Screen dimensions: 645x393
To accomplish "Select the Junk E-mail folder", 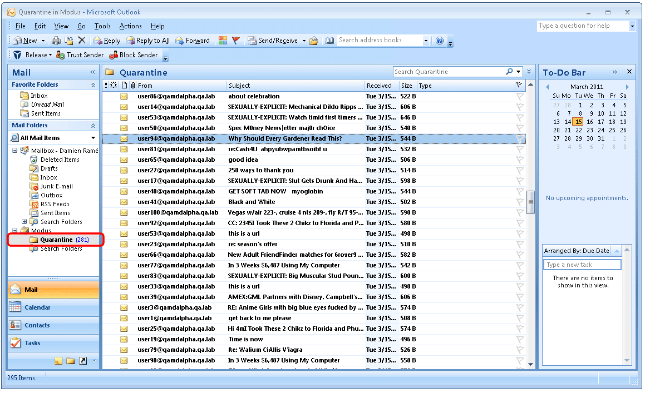I will [x=56, y=186].
